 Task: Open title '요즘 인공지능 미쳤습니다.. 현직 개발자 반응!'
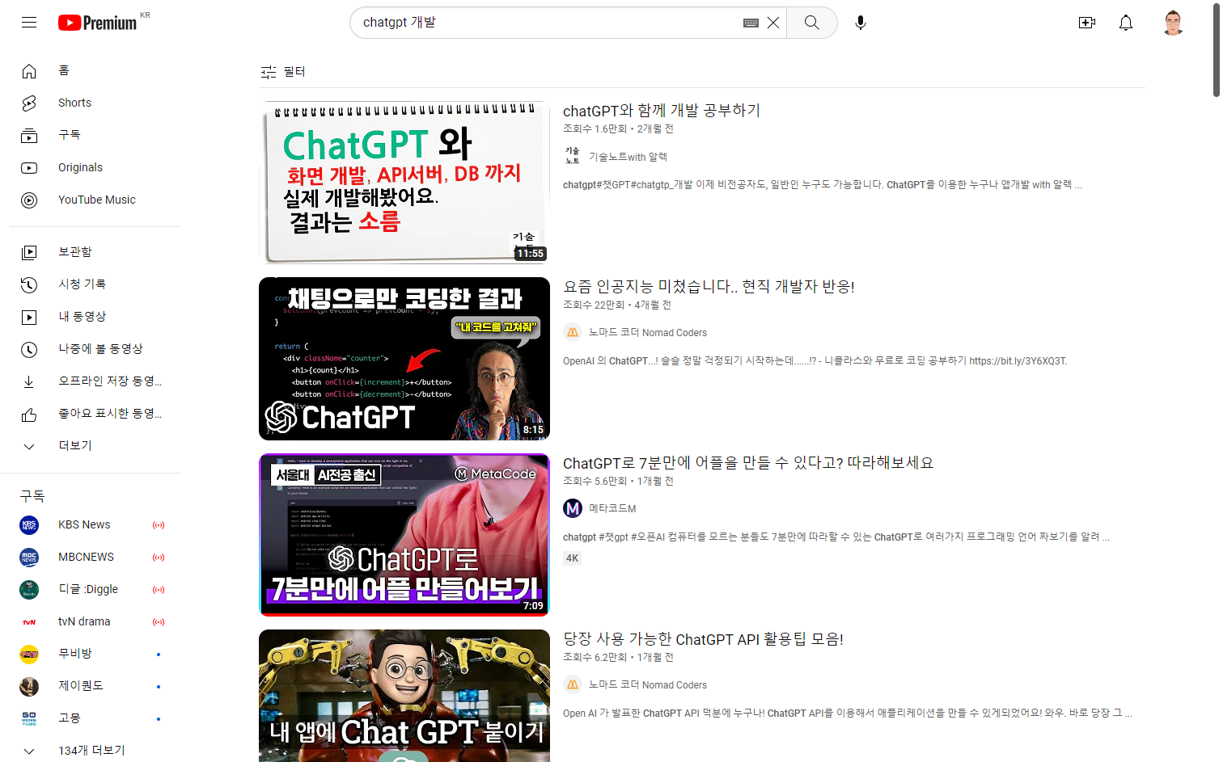click(709, 287)
